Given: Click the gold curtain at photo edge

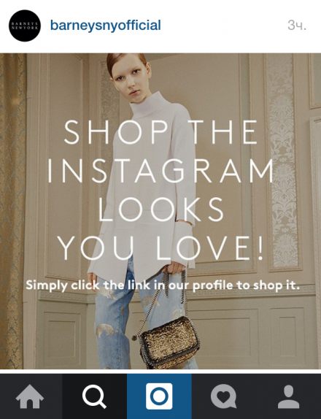Looking at the screenshot, I should [12, 211].
